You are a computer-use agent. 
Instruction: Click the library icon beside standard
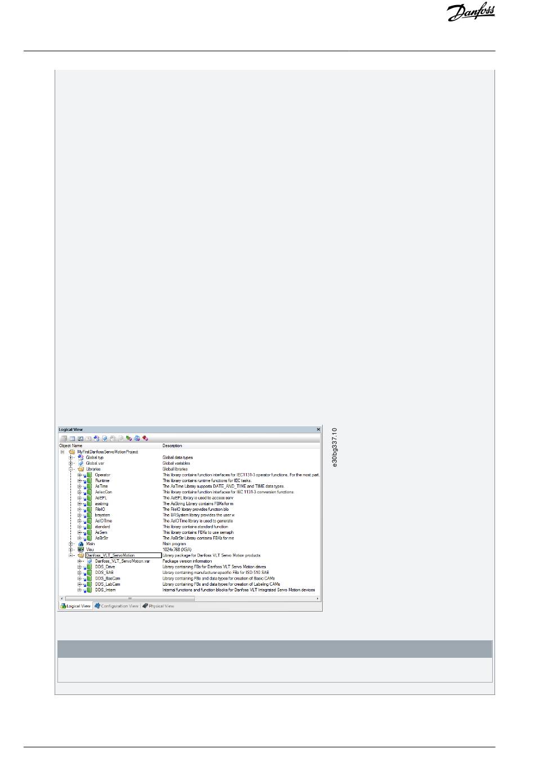89,527
